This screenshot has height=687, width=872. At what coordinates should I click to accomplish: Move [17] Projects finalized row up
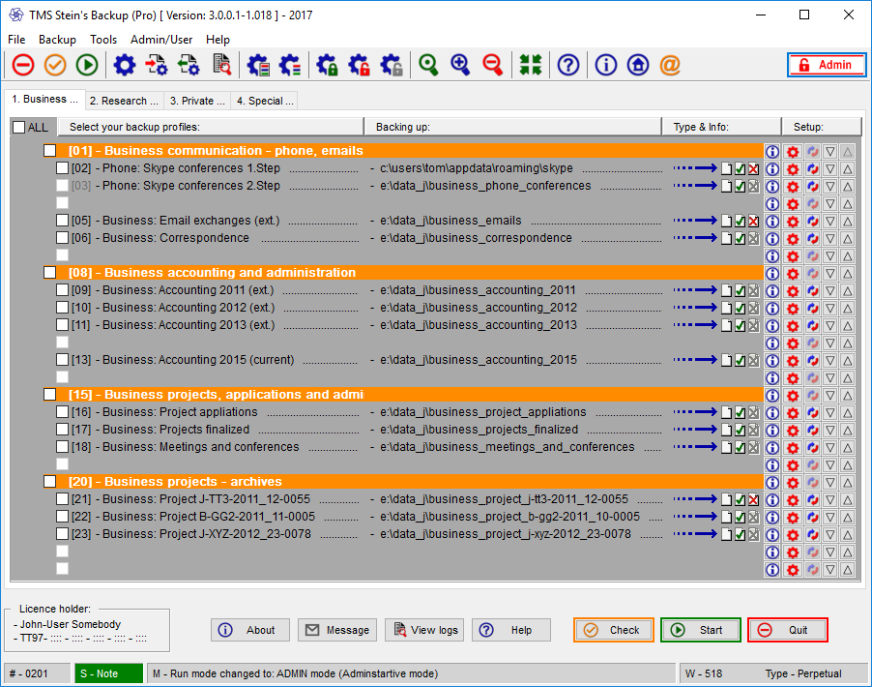(x=848, y=431)
